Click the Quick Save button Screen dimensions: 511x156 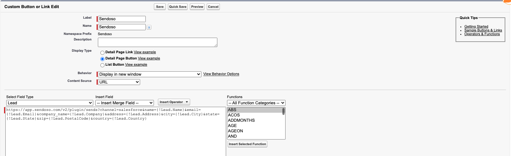tap(178, 7)
